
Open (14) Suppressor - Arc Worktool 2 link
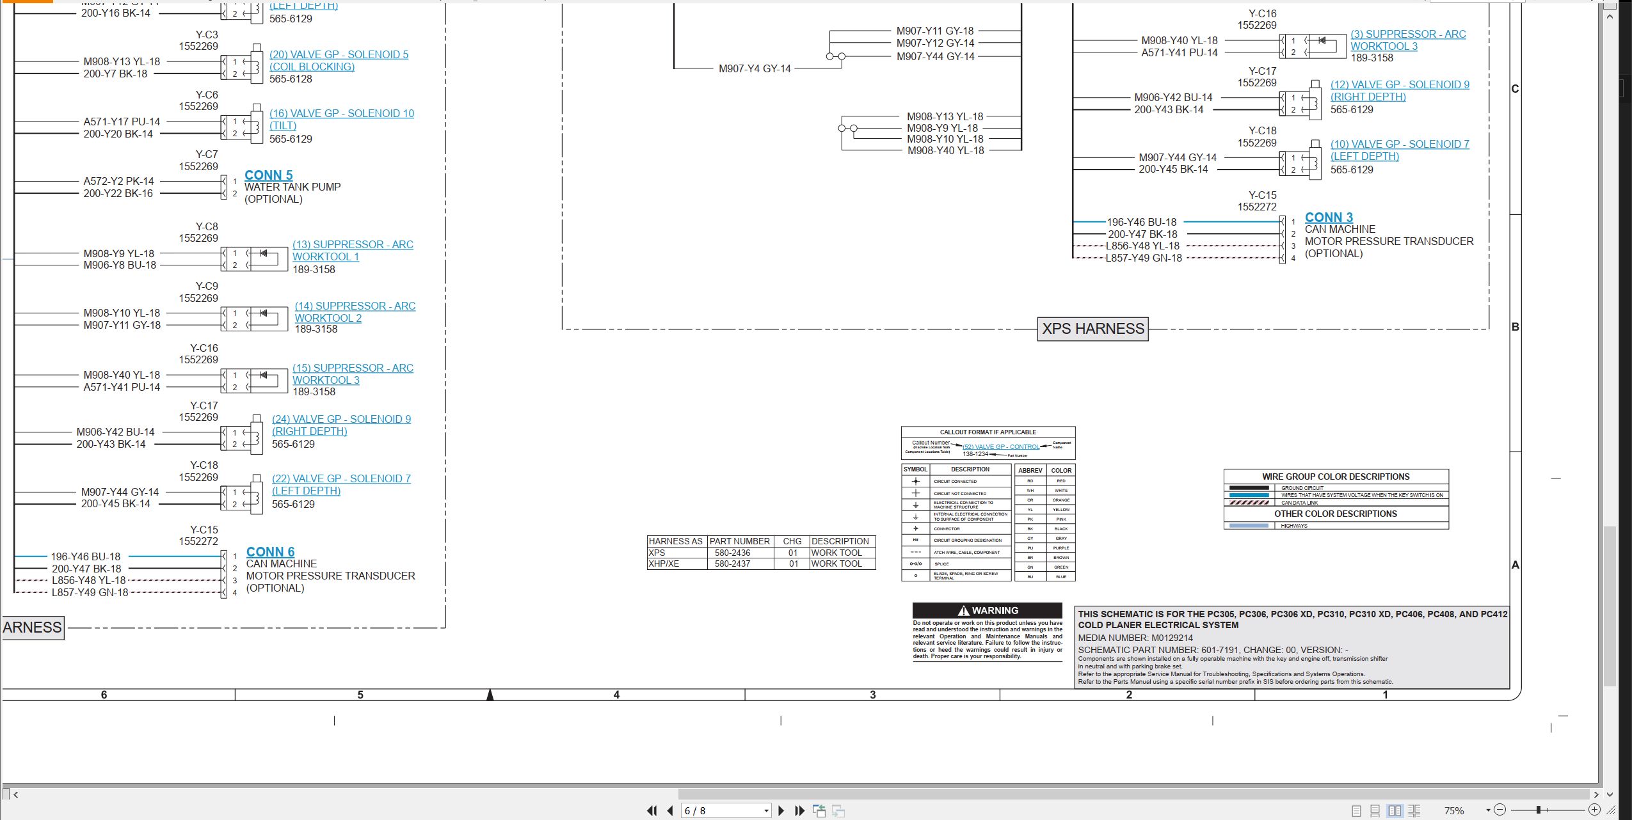pos(355,312)
